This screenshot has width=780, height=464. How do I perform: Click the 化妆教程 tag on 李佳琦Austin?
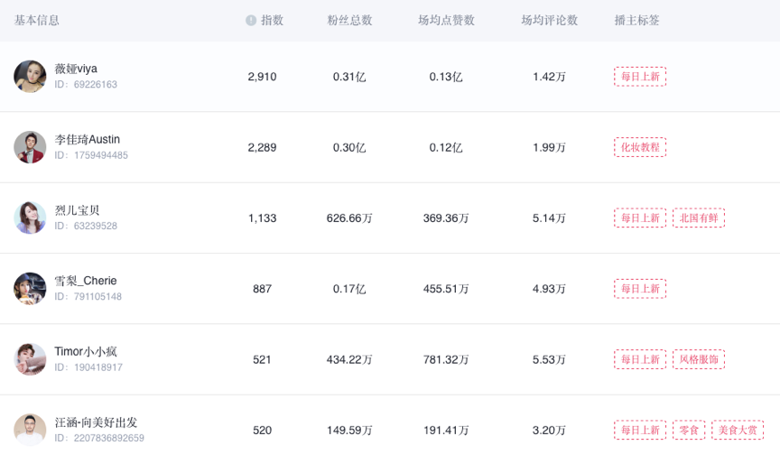coord(640,147)
